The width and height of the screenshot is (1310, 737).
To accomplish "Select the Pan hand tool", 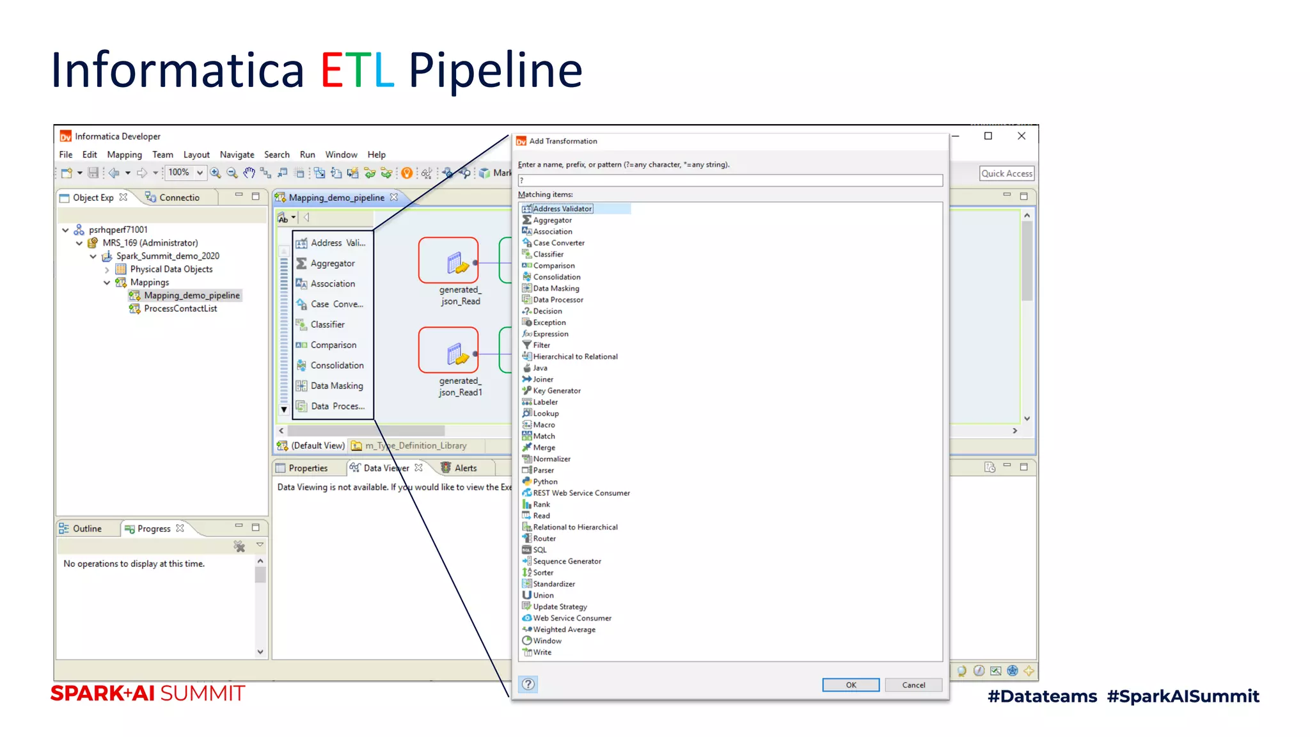I will tap(249, 173).
